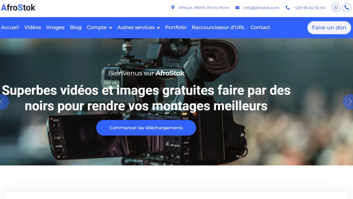Click the email envelope icon
Screen dimensions: 353x199
(237, 8)
